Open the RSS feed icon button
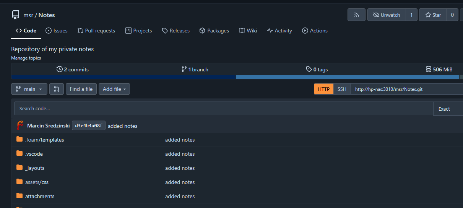The image size is (463, 208). (356, 15)
